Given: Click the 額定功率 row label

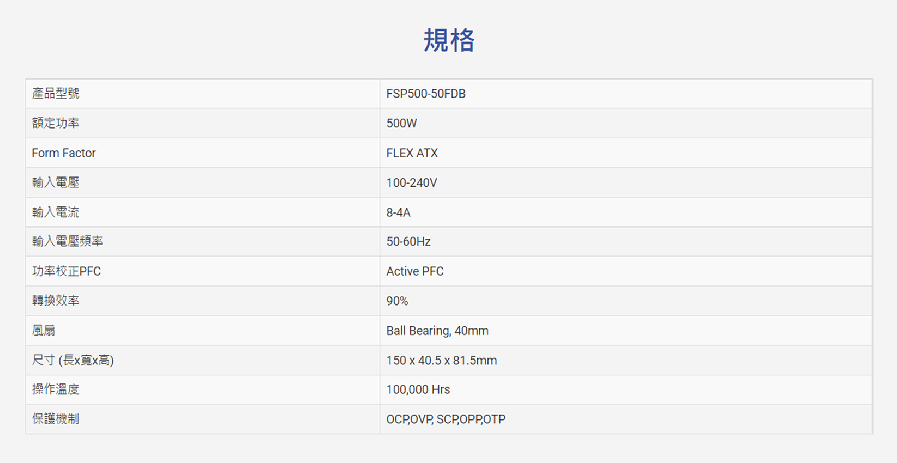Looking at the screenshot, I should point(56,124).
